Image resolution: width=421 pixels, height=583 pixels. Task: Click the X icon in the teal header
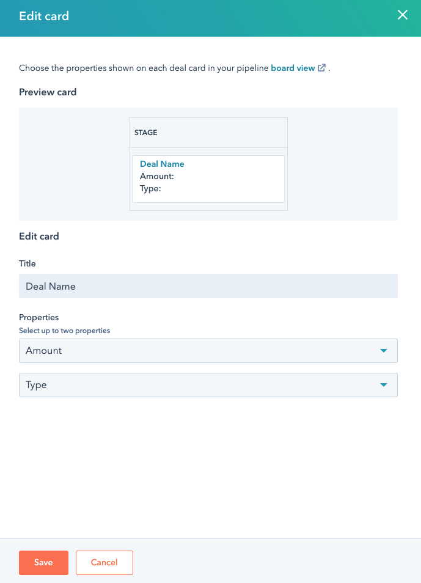tap(403, 15)
